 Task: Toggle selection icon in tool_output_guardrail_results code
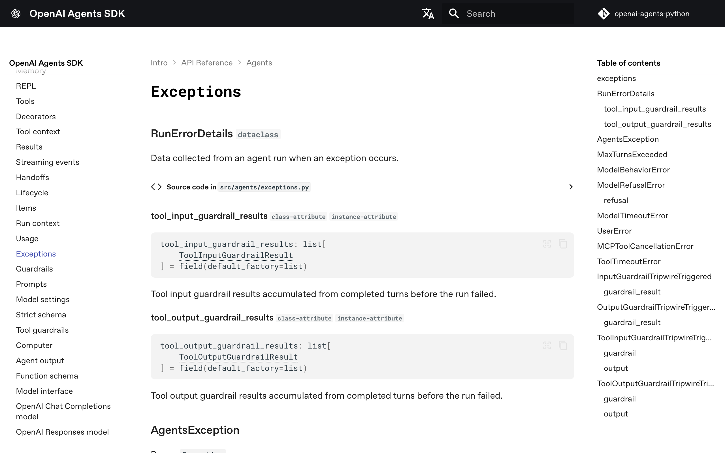point(547,345)
